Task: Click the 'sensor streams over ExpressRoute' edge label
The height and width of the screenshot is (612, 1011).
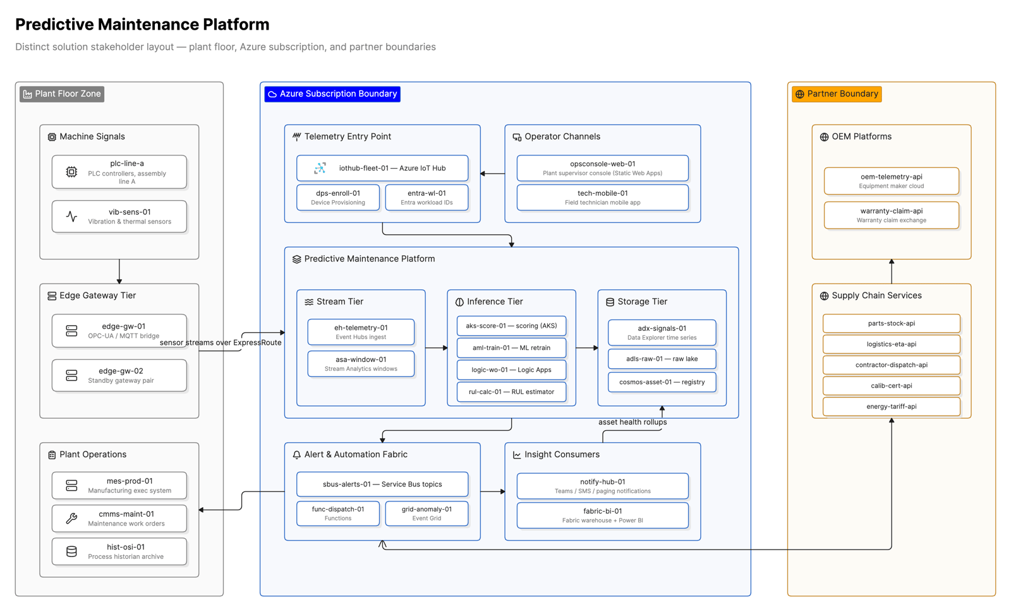Action: [221, 343]
